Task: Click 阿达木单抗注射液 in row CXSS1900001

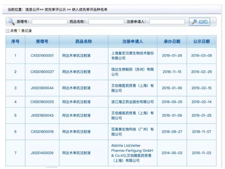Action: [76, 55]
